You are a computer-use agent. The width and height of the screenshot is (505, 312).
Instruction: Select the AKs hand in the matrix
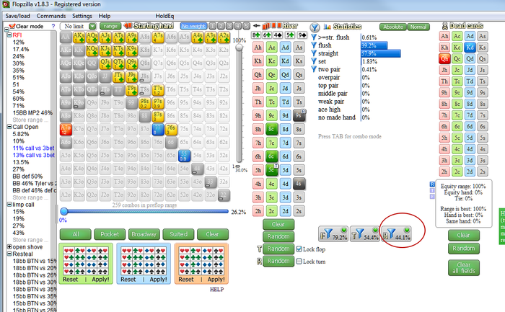coord(79,37)
